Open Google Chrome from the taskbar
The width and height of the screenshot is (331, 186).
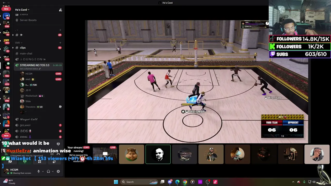click(x=185, y=182)
